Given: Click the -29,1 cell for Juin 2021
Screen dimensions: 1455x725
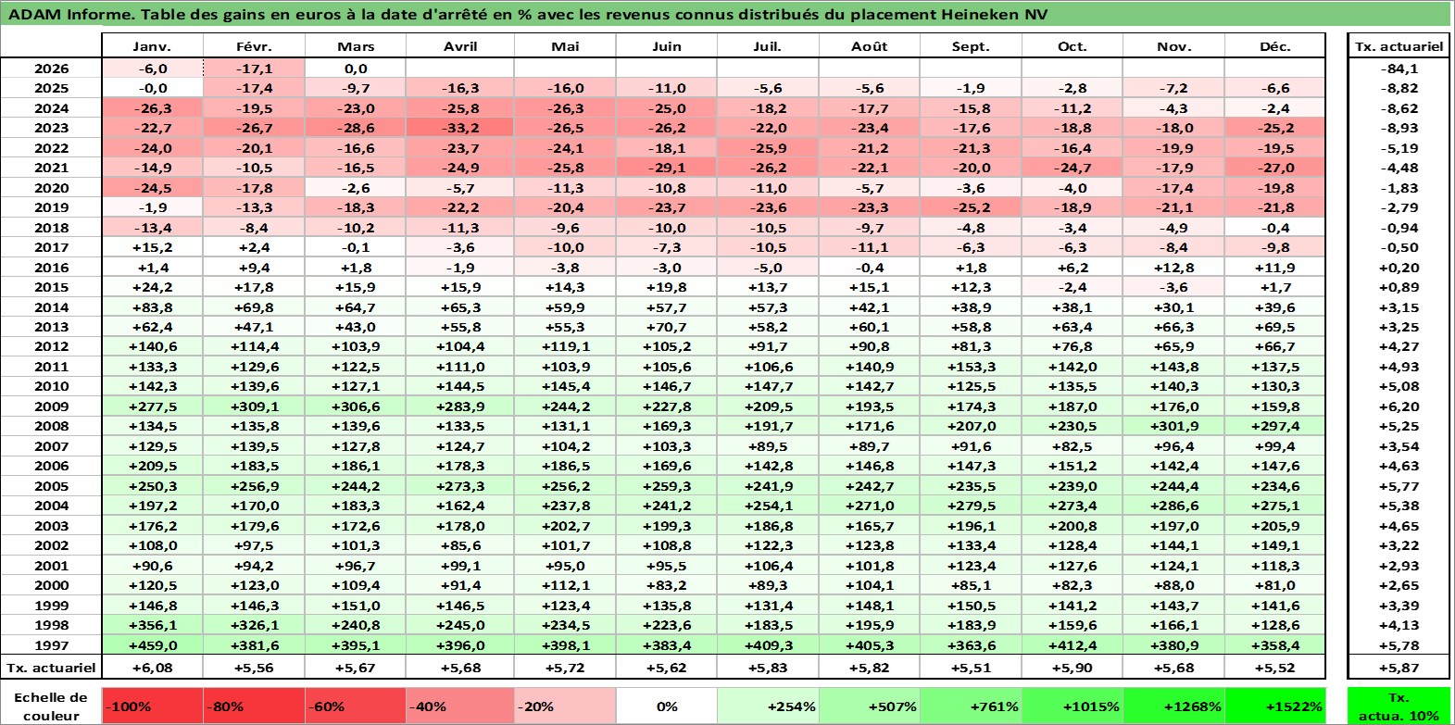Looking at the screenshot, I should point(667,168).
